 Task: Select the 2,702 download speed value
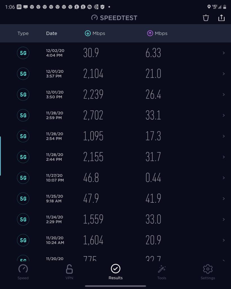click(x=93, y=115)
